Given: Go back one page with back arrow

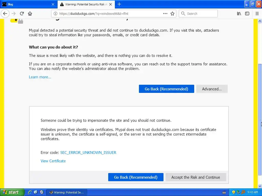Looking at the screenshot, I should click(x=5, y=14).
